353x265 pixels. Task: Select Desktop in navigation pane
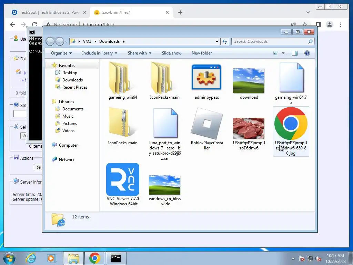tap(70, 73)
